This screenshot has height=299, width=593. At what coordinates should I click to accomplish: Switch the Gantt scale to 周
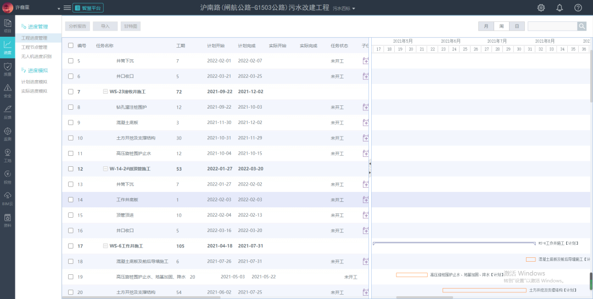501,26
